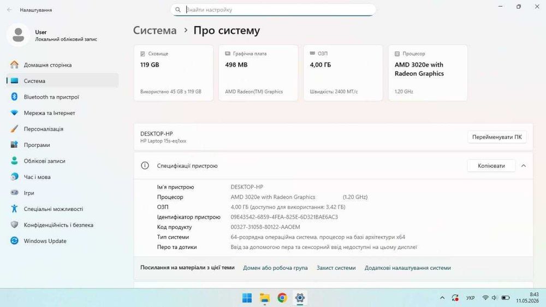Select the Система monitor icon in sidebar
The height and width of the screenshot is (307, 546).
point(14,81)
